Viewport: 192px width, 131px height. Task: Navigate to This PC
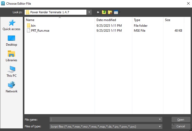[x=11, y=72]
